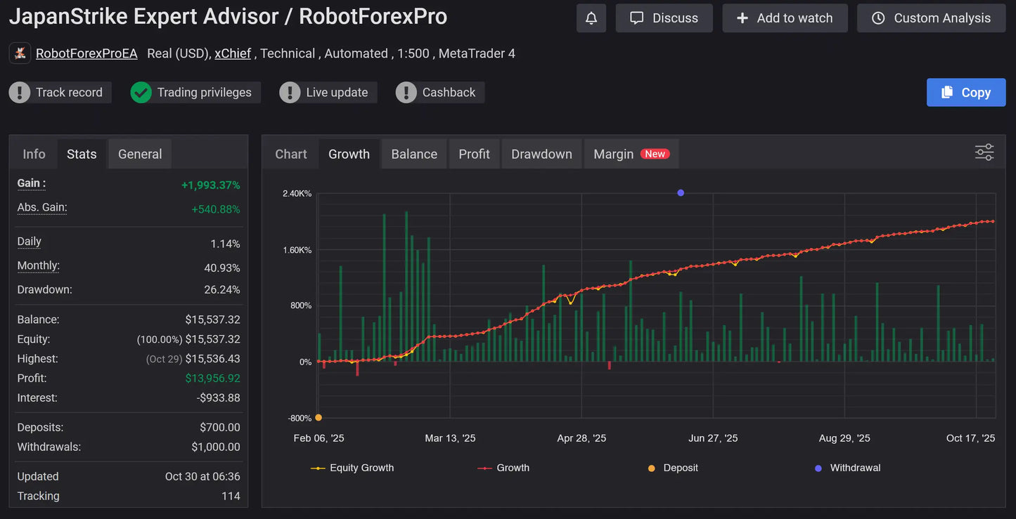Click the -800% y-axis label
This screenshot has height=519, width=1016.
point(300,419)
